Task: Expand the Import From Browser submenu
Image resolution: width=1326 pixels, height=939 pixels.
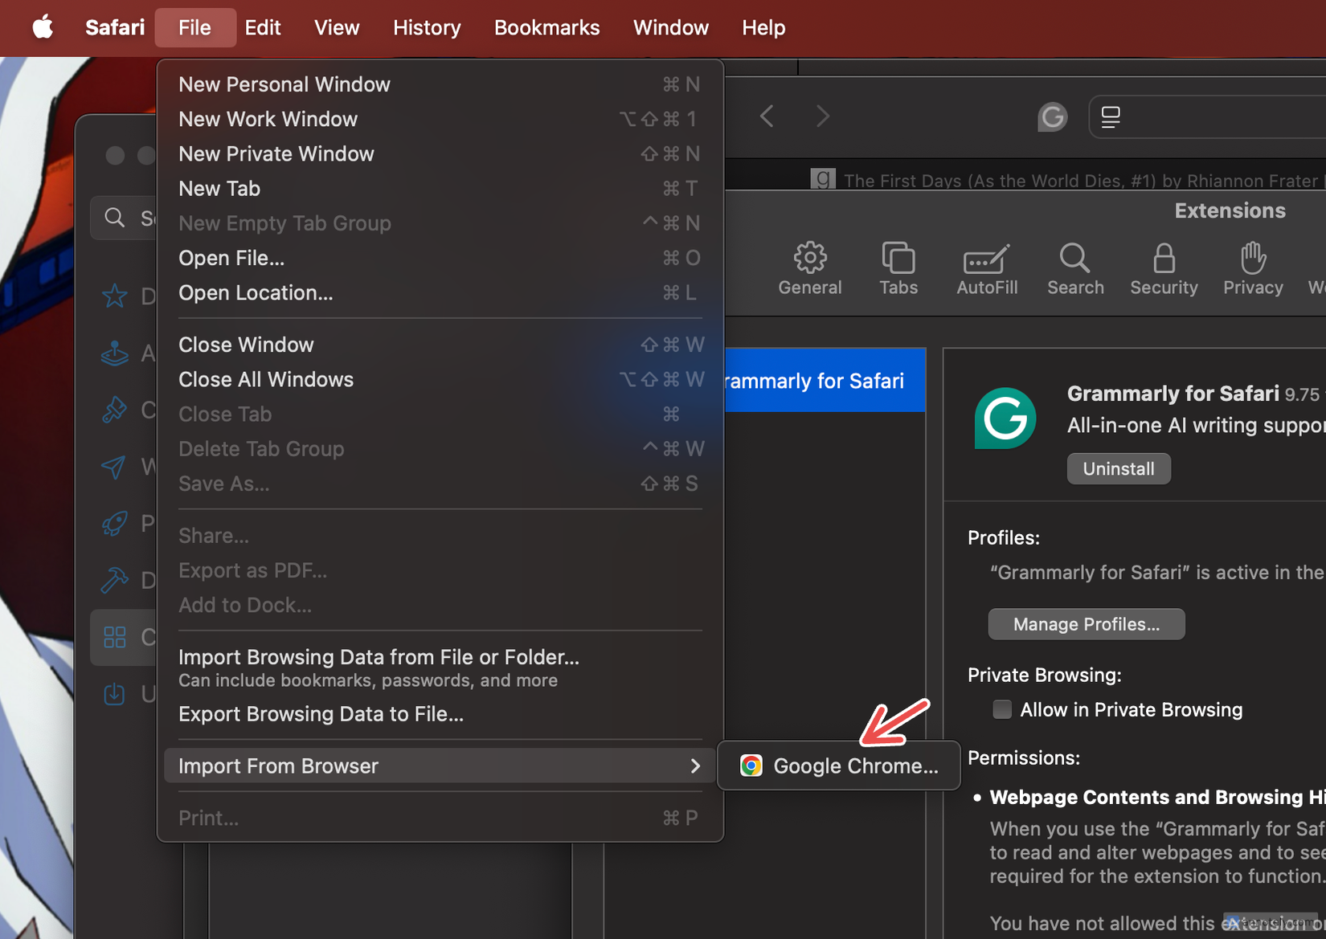Action: 439,765
